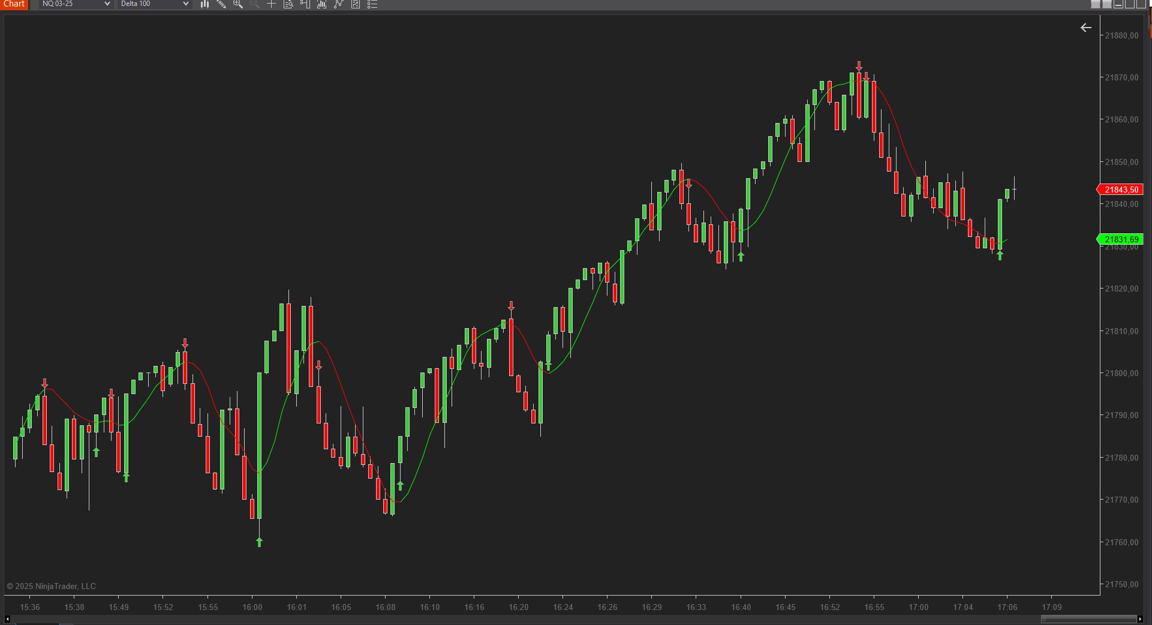1152x625 pixels.
Task: Click the scrollbar left arrow
Action: [x=7, y=619]
